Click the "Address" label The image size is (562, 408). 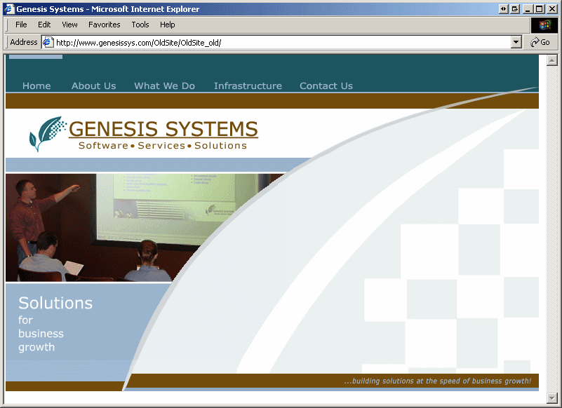[x=24, y=42]
